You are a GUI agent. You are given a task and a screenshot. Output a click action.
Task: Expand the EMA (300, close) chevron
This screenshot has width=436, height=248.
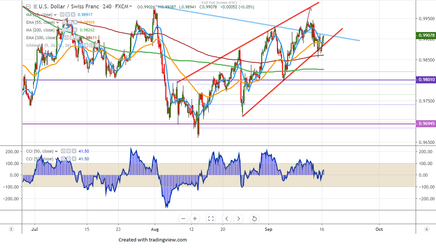pyautogui.click(x=60, y=38)
